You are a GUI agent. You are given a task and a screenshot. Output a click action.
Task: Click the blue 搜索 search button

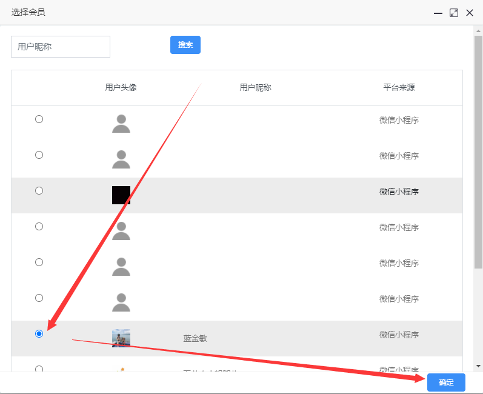tap(185, 45)
